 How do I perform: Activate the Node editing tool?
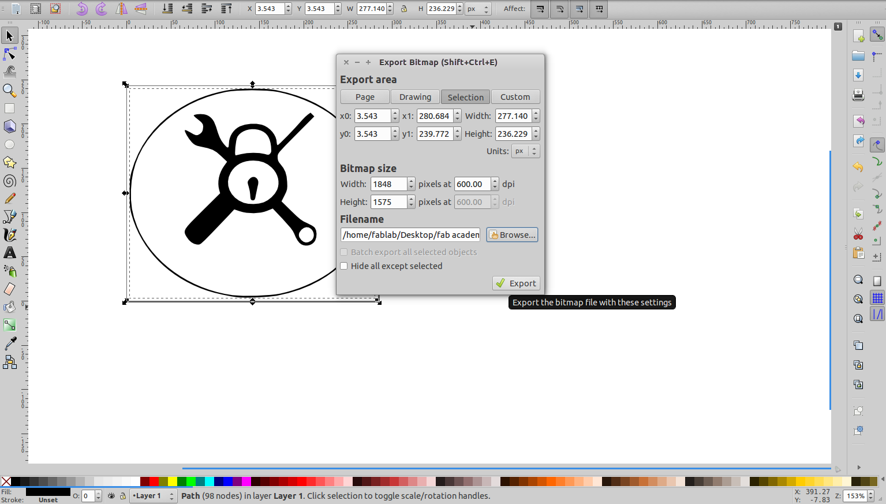pos(9,54)
